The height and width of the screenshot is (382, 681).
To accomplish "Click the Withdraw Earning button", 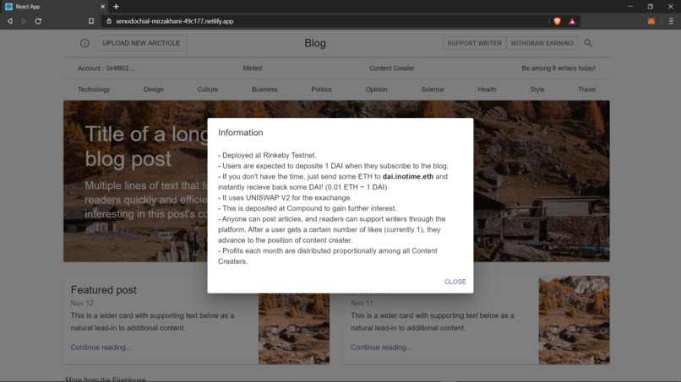I will click(542, 43).
